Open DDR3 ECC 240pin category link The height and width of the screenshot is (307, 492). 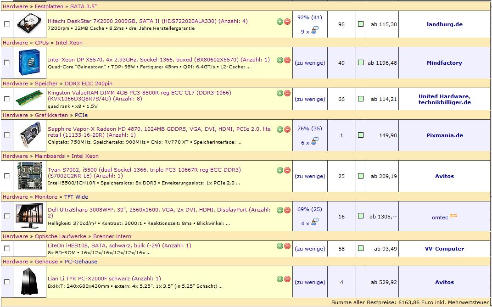[89, 84]
